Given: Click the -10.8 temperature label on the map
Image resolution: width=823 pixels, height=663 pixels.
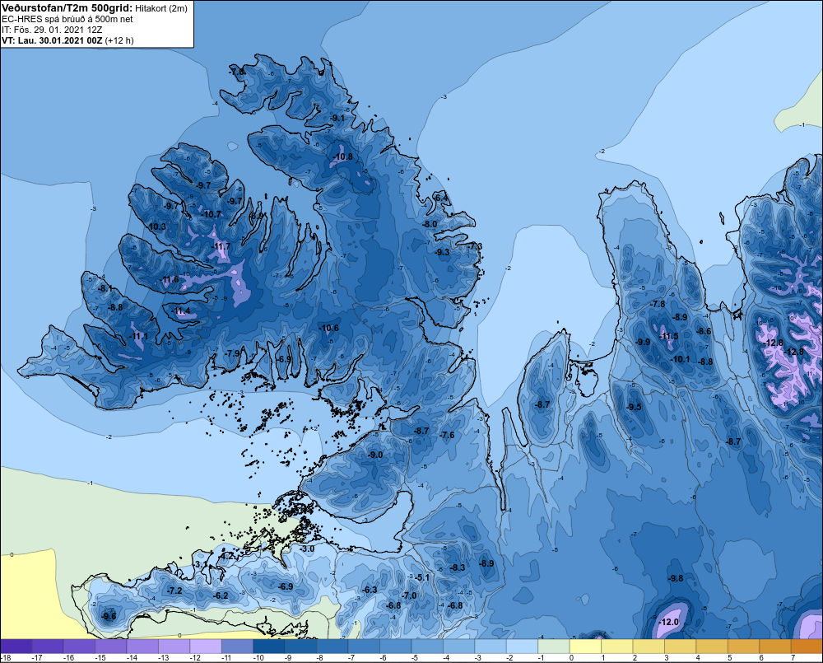Looking at the screenshot, I should coord(343,156).
